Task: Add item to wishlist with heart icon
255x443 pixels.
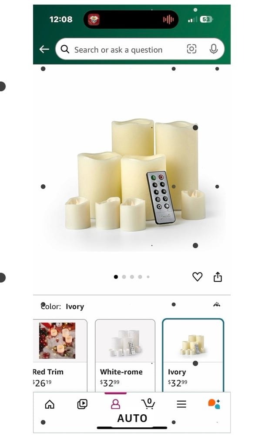Action: 197,276
